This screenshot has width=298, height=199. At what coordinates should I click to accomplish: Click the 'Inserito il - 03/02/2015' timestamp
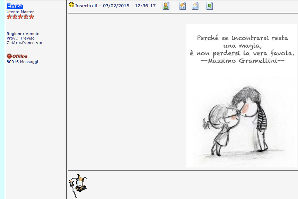115,6
